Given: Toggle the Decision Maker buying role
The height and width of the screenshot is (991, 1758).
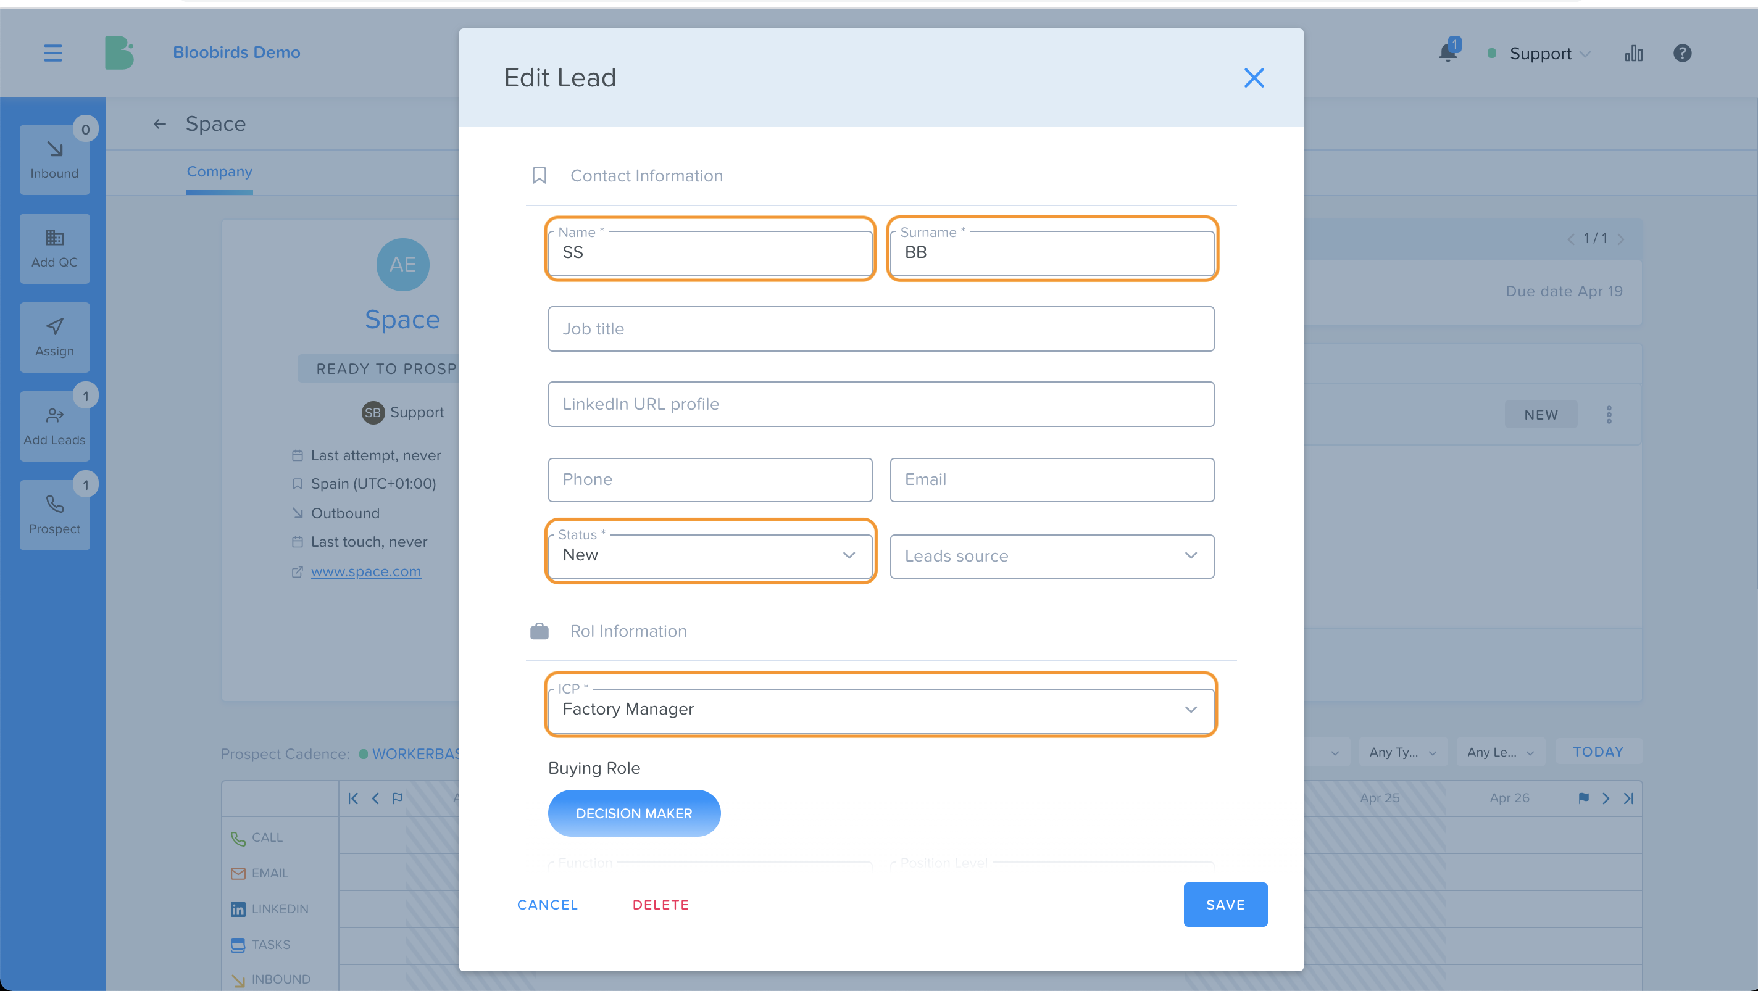Looking at the screenshot, I should point(634,813).
